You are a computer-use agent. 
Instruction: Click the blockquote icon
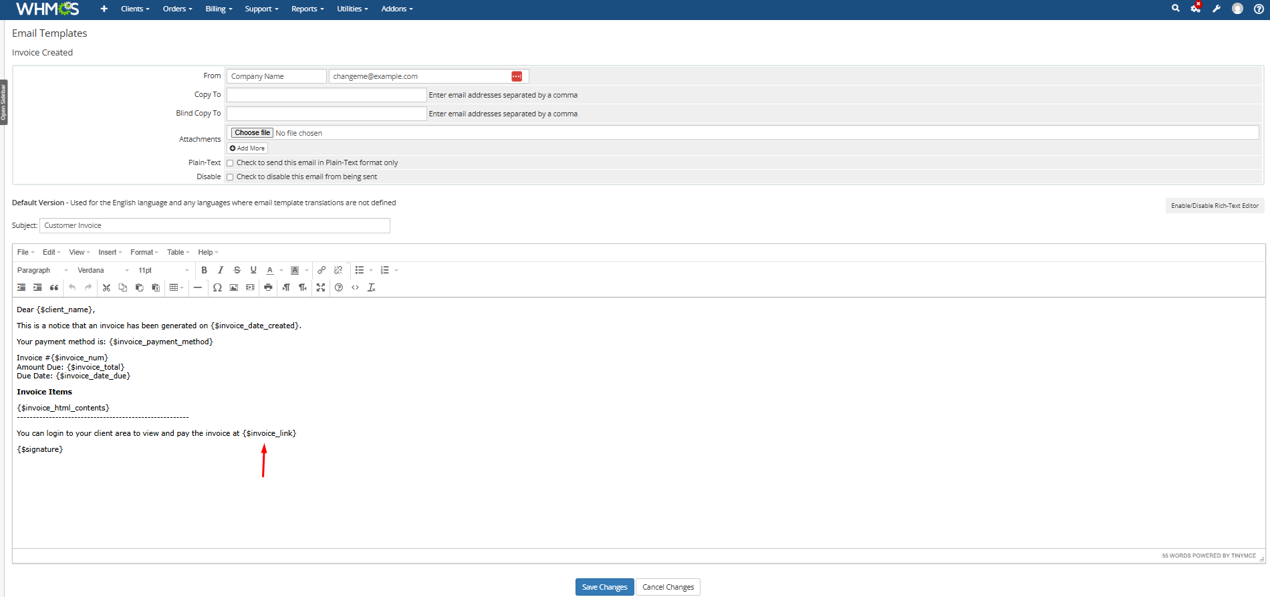(54, 287)
